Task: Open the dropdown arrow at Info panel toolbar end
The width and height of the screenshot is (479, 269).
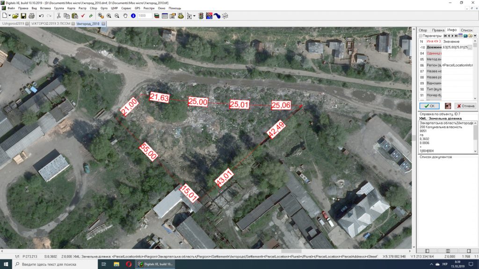Action: 475,35
